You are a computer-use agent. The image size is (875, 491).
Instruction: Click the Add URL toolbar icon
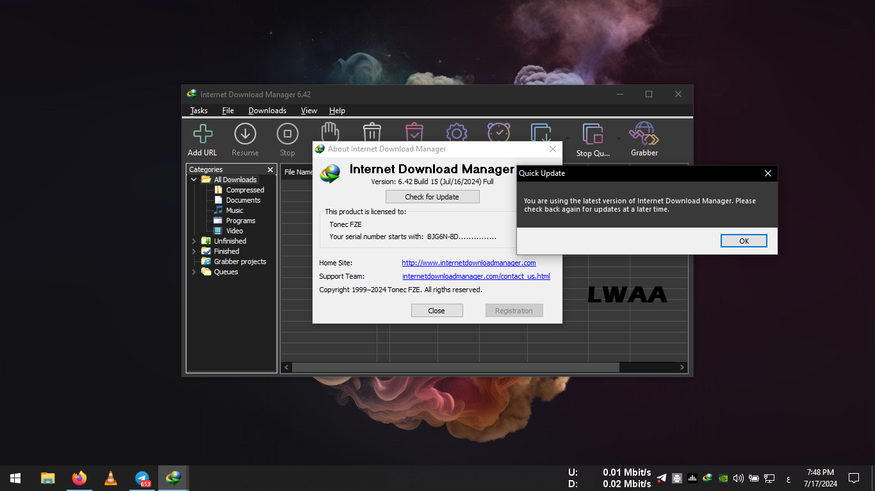(202, 136)
